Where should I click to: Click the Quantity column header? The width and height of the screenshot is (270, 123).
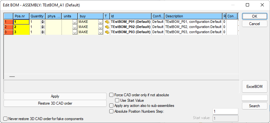tap(37, 16)
